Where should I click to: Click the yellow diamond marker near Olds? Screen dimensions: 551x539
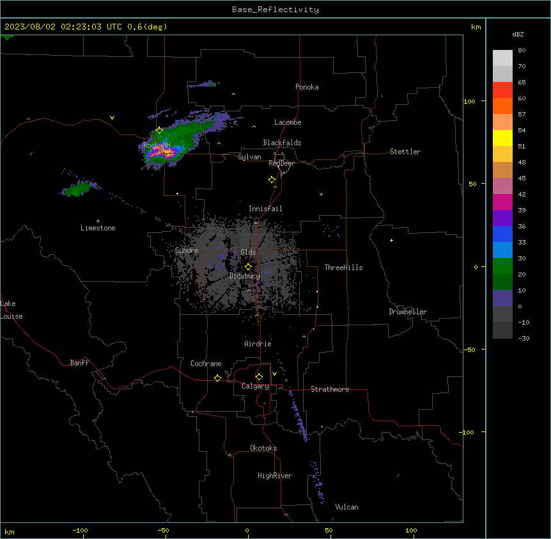[x=248, y=267]
